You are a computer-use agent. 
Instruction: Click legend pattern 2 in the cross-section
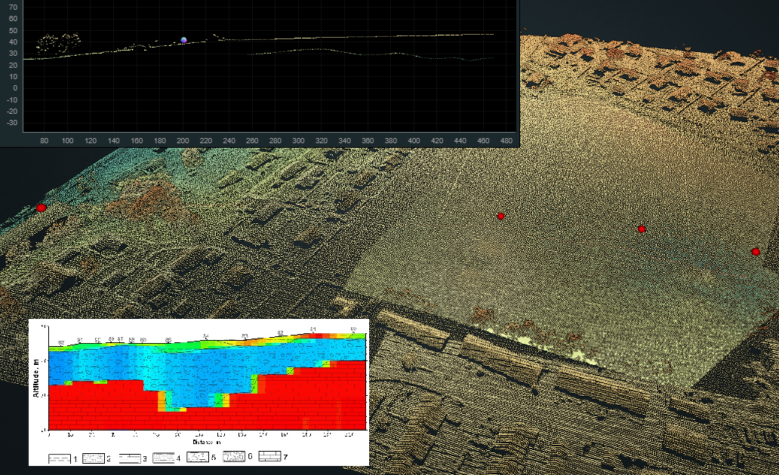(x=94, y=458)
